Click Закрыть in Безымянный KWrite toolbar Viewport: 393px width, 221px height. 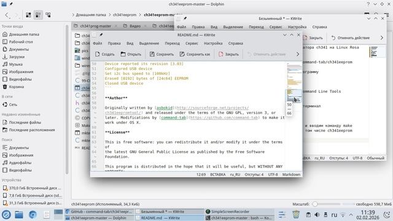click(313, 38)
